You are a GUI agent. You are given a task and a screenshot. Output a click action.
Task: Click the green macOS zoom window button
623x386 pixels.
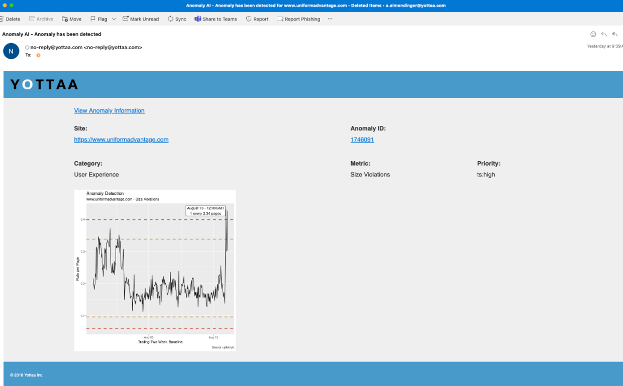(12, 5)
